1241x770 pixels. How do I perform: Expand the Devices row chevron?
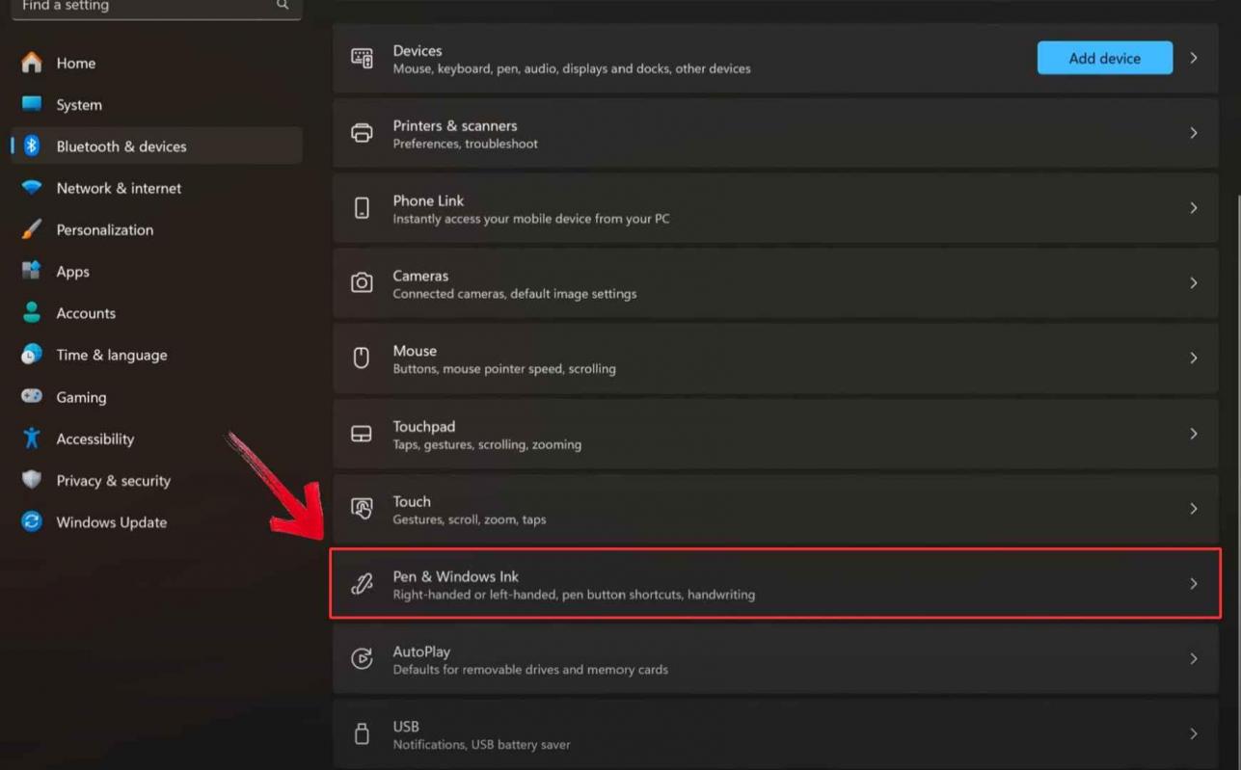coord(1194,58)
